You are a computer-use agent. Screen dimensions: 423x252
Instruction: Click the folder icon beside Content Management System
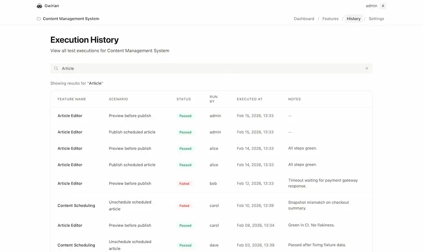[x=38, y=18]
